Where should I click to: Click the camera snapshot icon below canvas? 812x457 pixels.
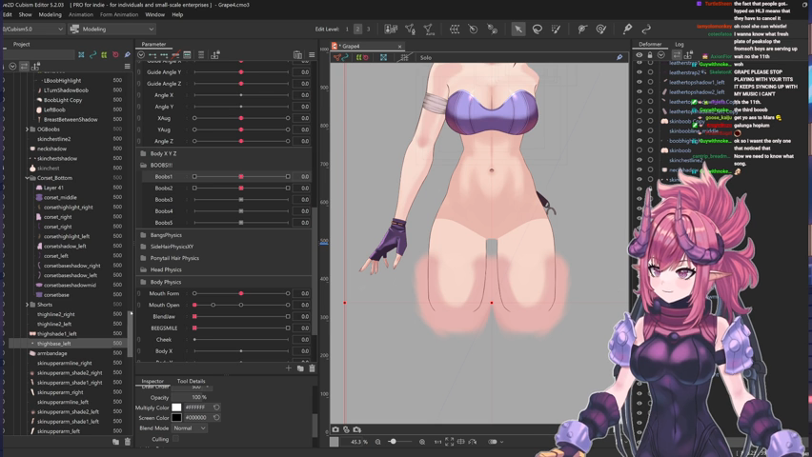pyautogui.click(x=335, y=429)
